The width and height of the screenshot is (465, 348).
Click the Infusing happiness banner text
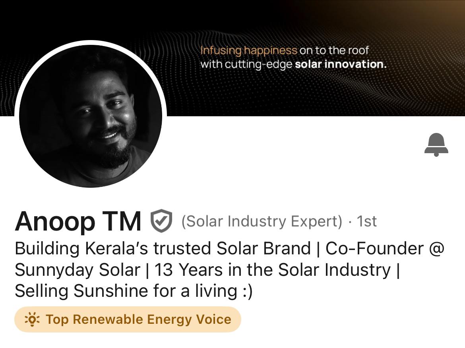[248, 50]
